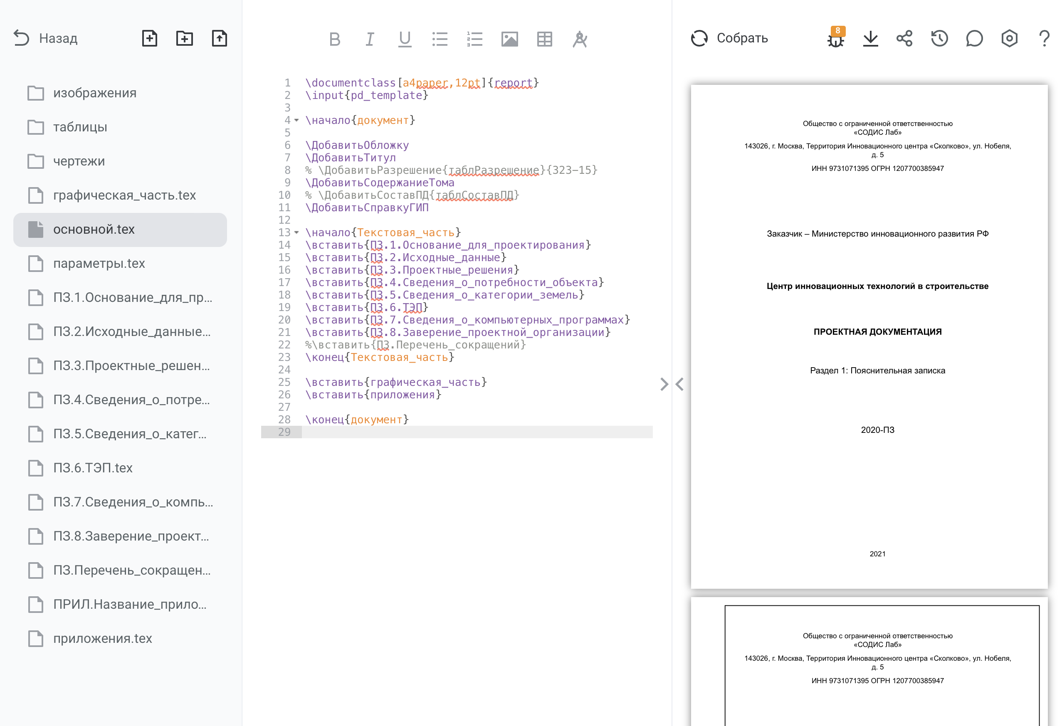Open ПЗ.7.Сведения_о_компь... file
Image resolution: width=1062 pixels, height=726 pixels.
120,503
